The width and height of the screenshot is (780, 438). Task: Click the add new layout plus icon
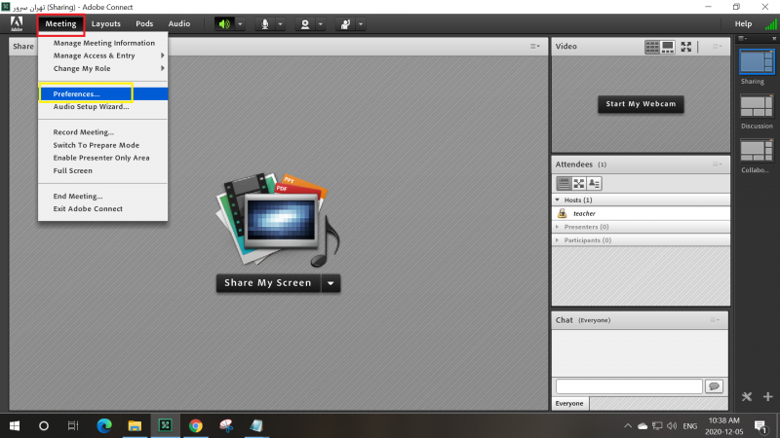click(768, 396)
